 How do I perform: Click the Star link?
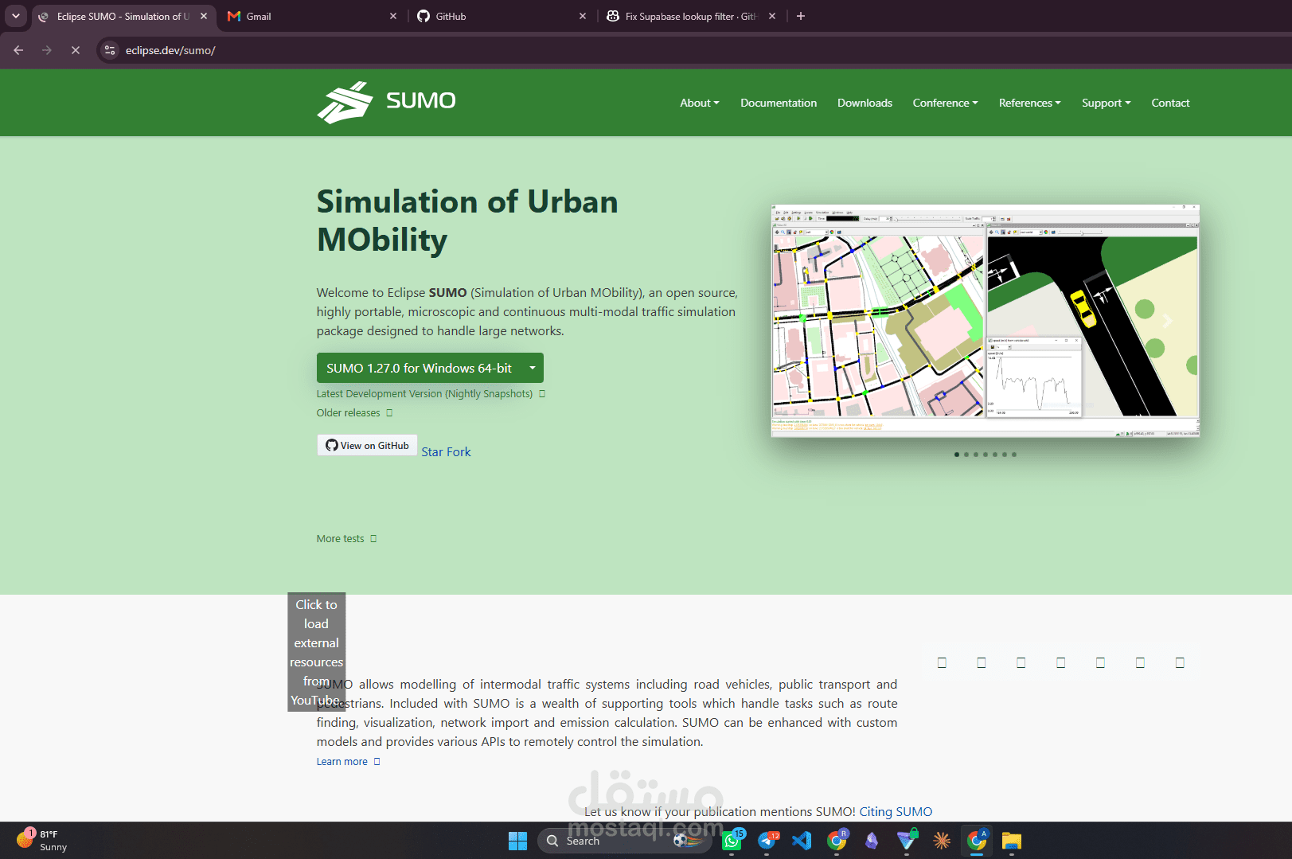coord(432,451)
